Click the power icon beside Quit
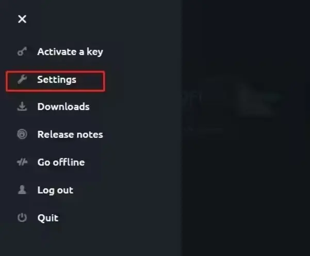This screenshot has width=310, height=256. tap(22, 218)
